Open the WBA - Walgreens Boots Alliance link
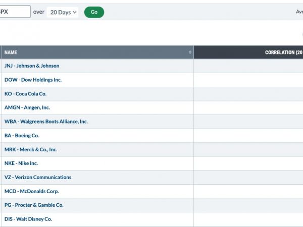The image size is (303, 227). coord(46,122)
